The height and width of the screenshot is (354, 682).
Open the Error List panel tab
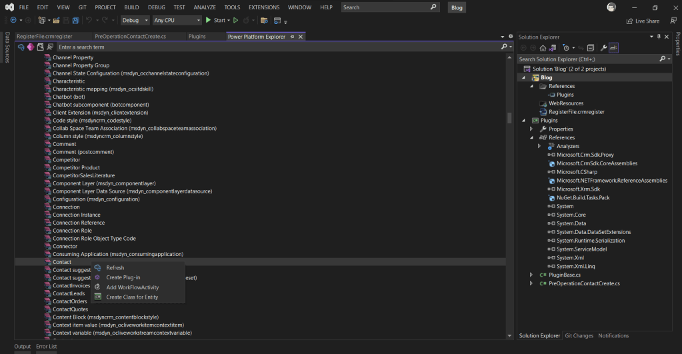pos(47,347)
